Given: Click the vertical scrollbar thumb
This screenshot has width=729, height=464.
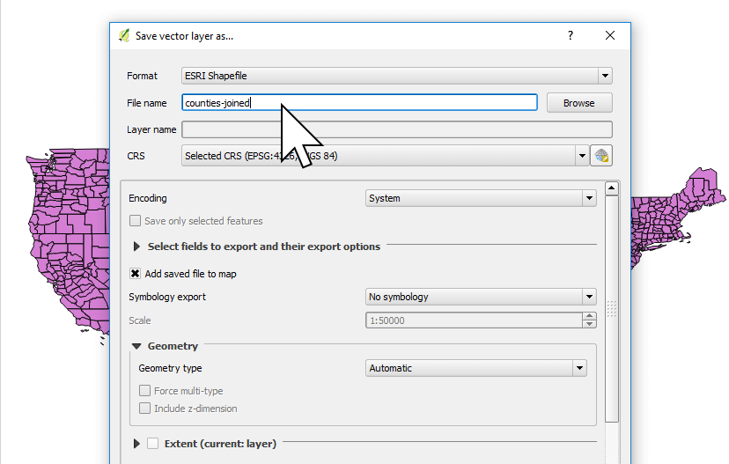Looking at the screenshot, I should [x=612, y=309].
